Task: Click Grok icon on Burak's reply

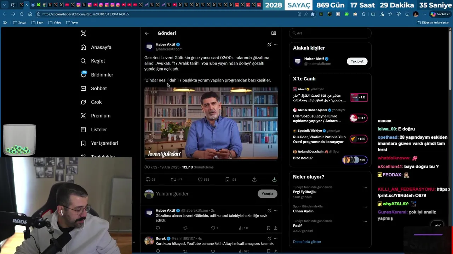Action: tap(269, 238)
